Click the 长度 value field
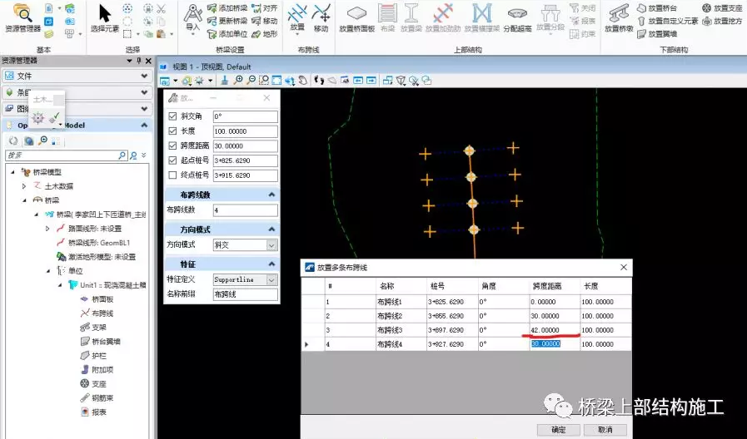 (246, 131)
